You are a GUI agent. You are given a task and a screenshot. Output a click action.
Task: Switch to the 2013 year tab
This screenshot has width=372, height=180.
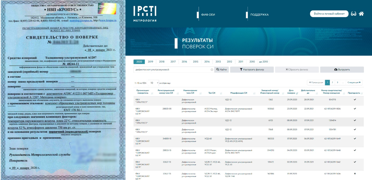pos(218,62)
